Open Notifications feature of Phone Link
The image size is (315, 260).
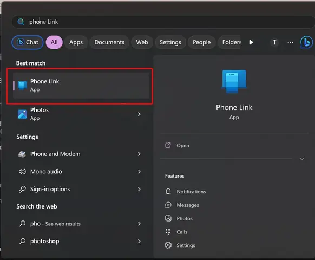[x=191, y=192]
